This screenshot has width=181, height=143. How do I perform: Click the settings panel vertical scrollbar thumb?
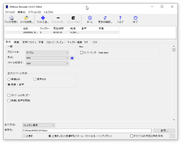point(174,50)
